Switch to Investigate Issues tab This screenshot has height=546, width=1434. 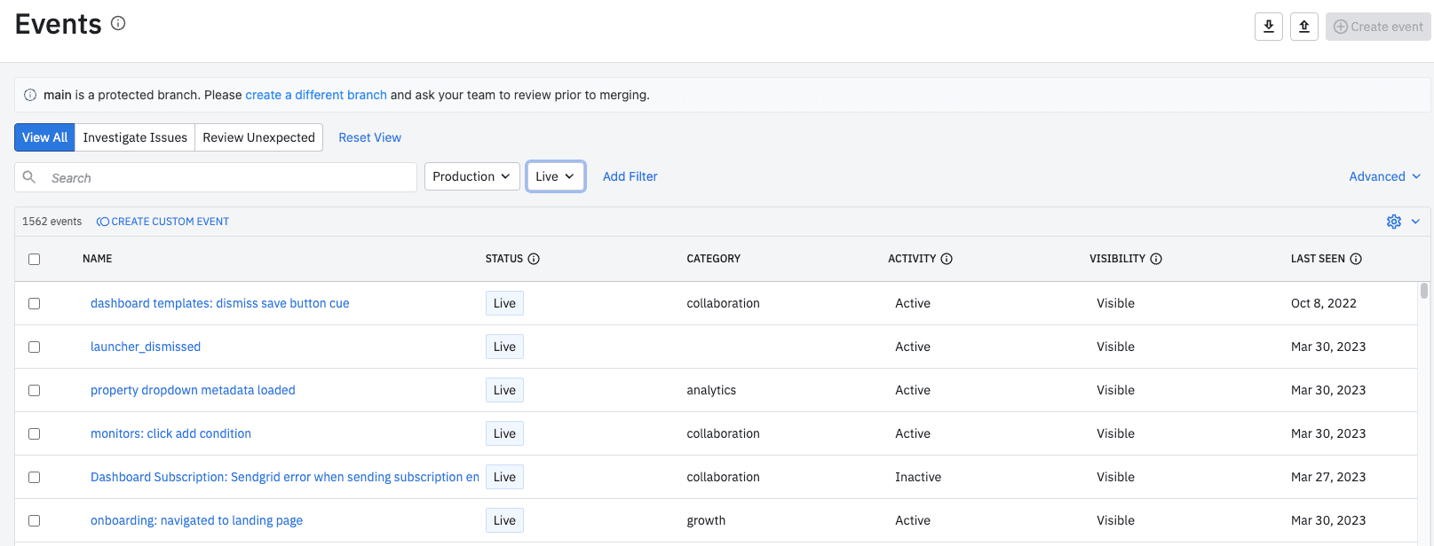pyautogui.click(x=135, y=137)
